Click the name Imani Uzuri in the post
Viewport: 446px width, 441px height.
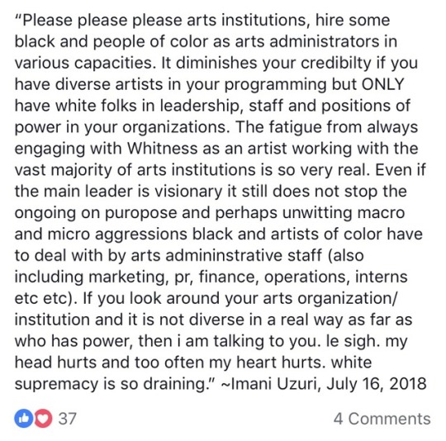273,383
